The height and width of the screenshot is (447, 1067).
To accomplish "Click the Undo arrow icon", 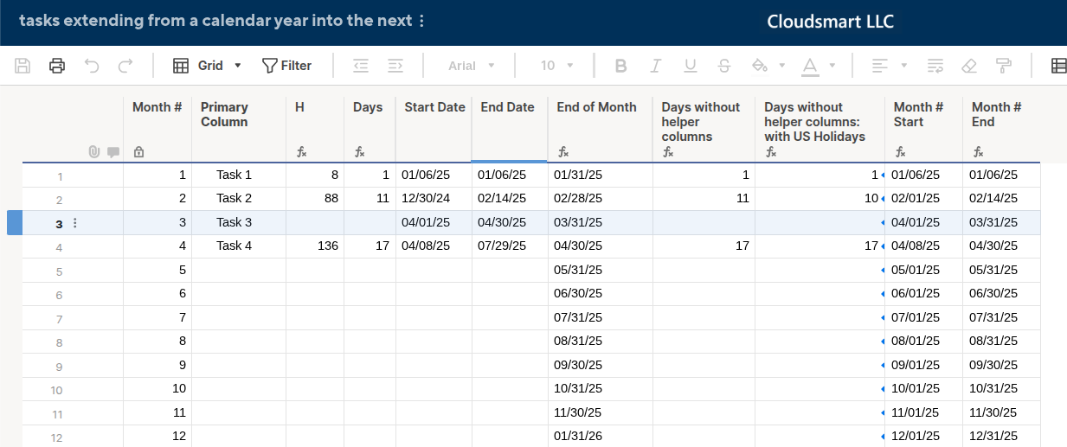I will click(92, 66).
